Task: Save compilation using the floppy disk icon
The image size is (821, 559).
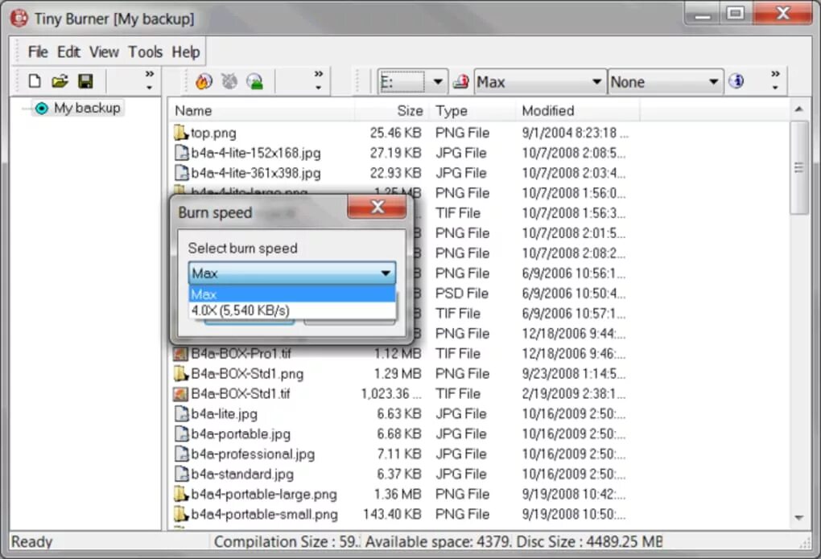Action: (x=85, y=81)
